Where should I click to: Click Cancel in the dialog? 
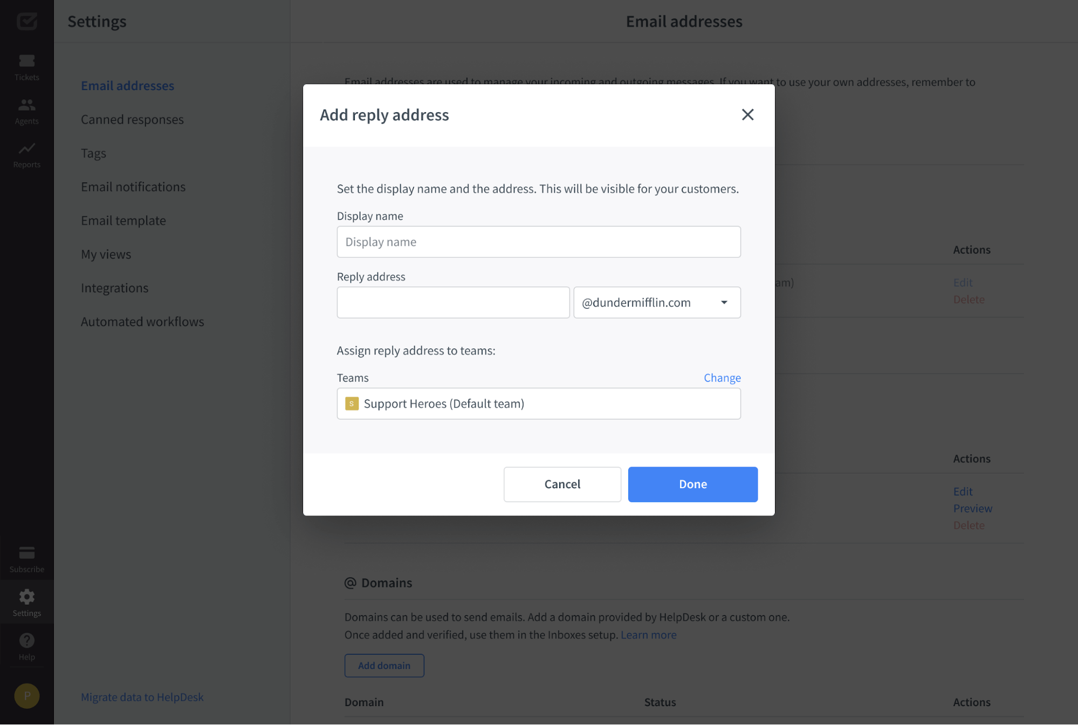click(x=562, y=484)
